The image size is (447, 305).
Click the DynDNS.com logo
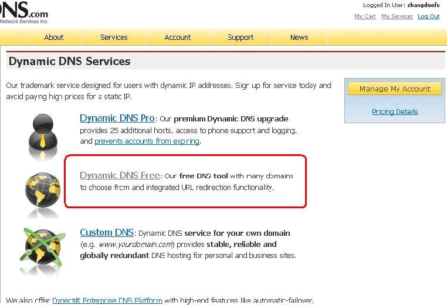click(23, 12)
